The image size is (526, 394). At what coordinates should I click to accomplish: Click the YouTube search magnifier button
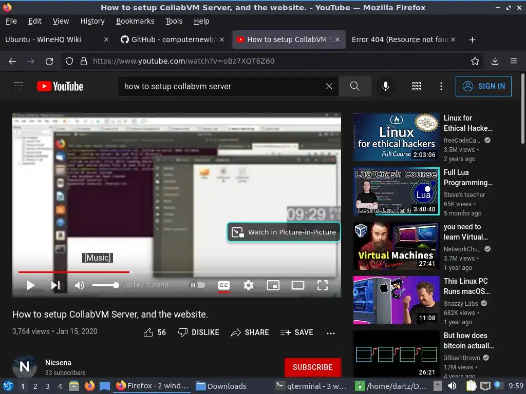tap(354, 86)
